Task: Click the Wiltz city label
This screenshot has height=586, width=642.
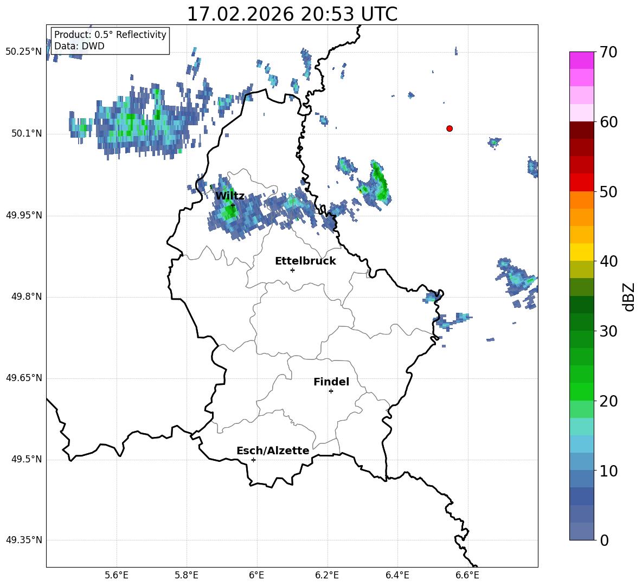Action: [x=230, y=196]
